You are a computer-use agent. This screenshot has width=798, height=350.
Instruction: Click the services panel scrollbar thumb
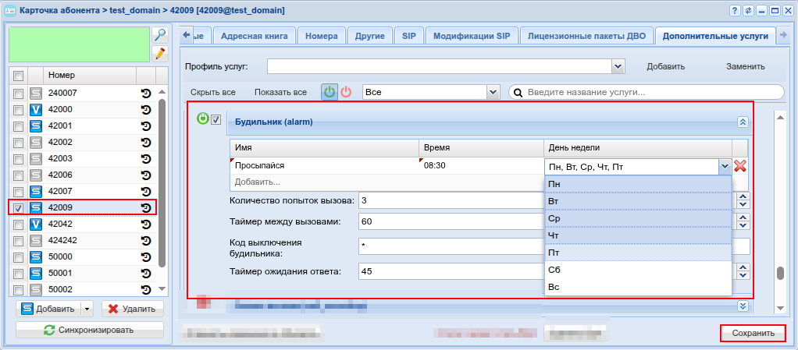(x=780, y=273)
